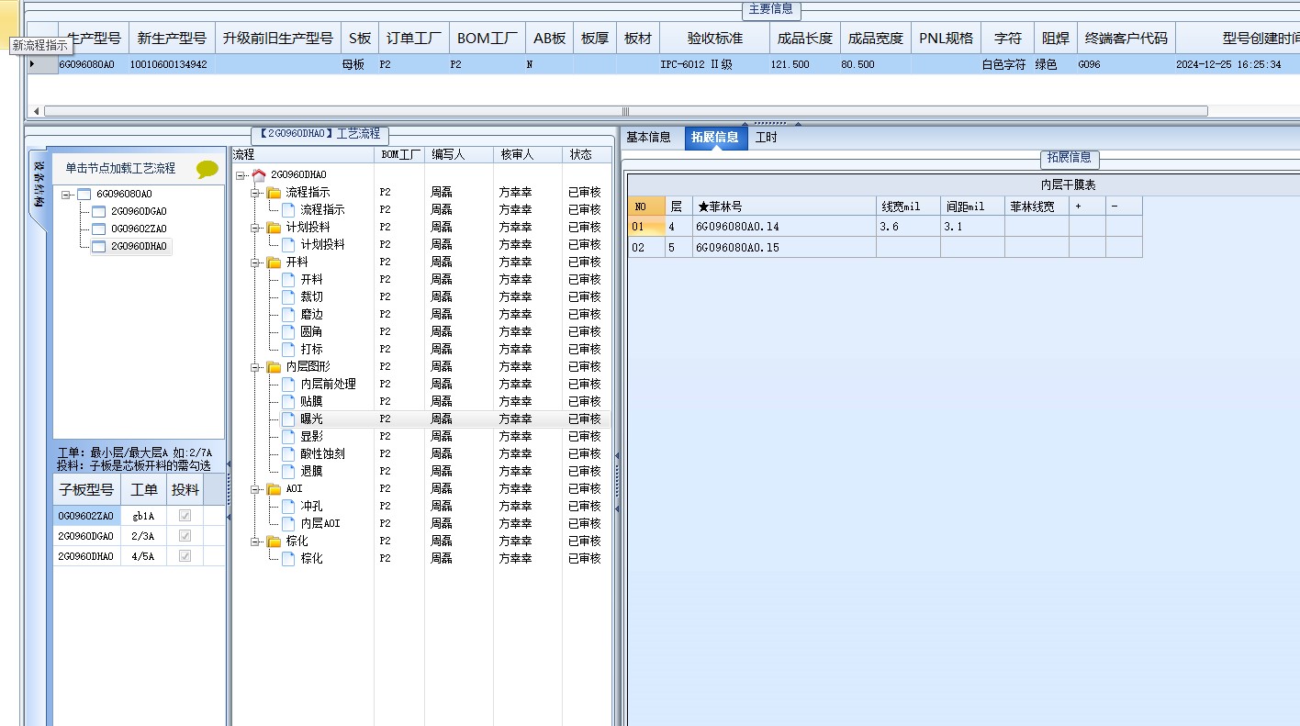Click the row indicator arrow of the main info row
The image size is (1300, 726).
32,64
